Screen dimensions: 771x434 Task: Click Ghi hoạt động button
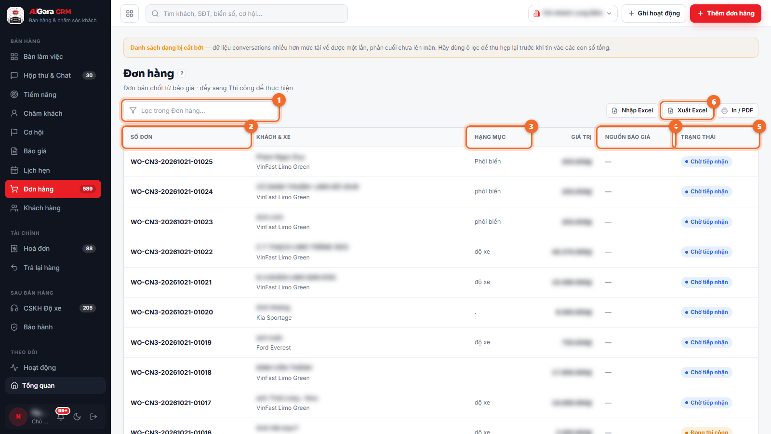[654, 14]
